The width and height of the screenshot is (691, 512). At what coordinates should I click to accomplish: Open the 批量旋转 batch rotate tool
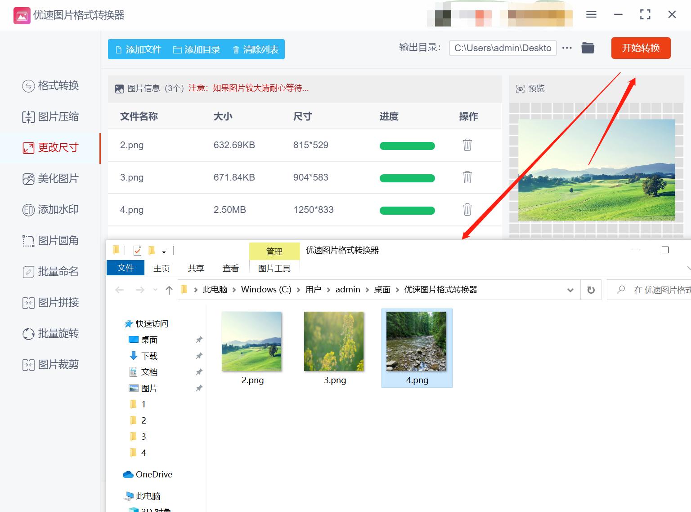click(51, 334)
